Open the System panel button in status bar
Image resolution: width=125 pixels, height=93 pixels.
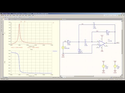click(x=99, y=79)
